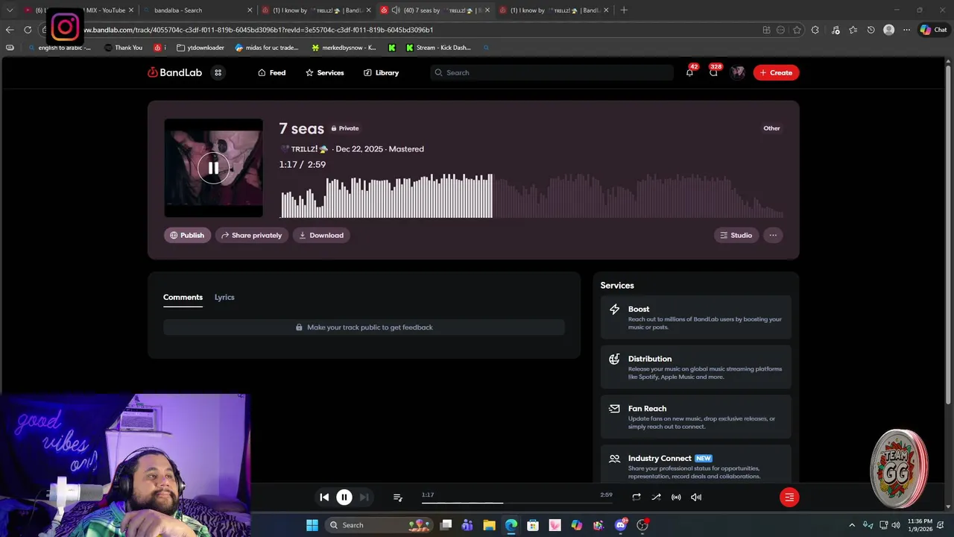The height and width of the screenshot is (537, 954).
Task: Seek the bottom player progress bar
Action: 517,503
